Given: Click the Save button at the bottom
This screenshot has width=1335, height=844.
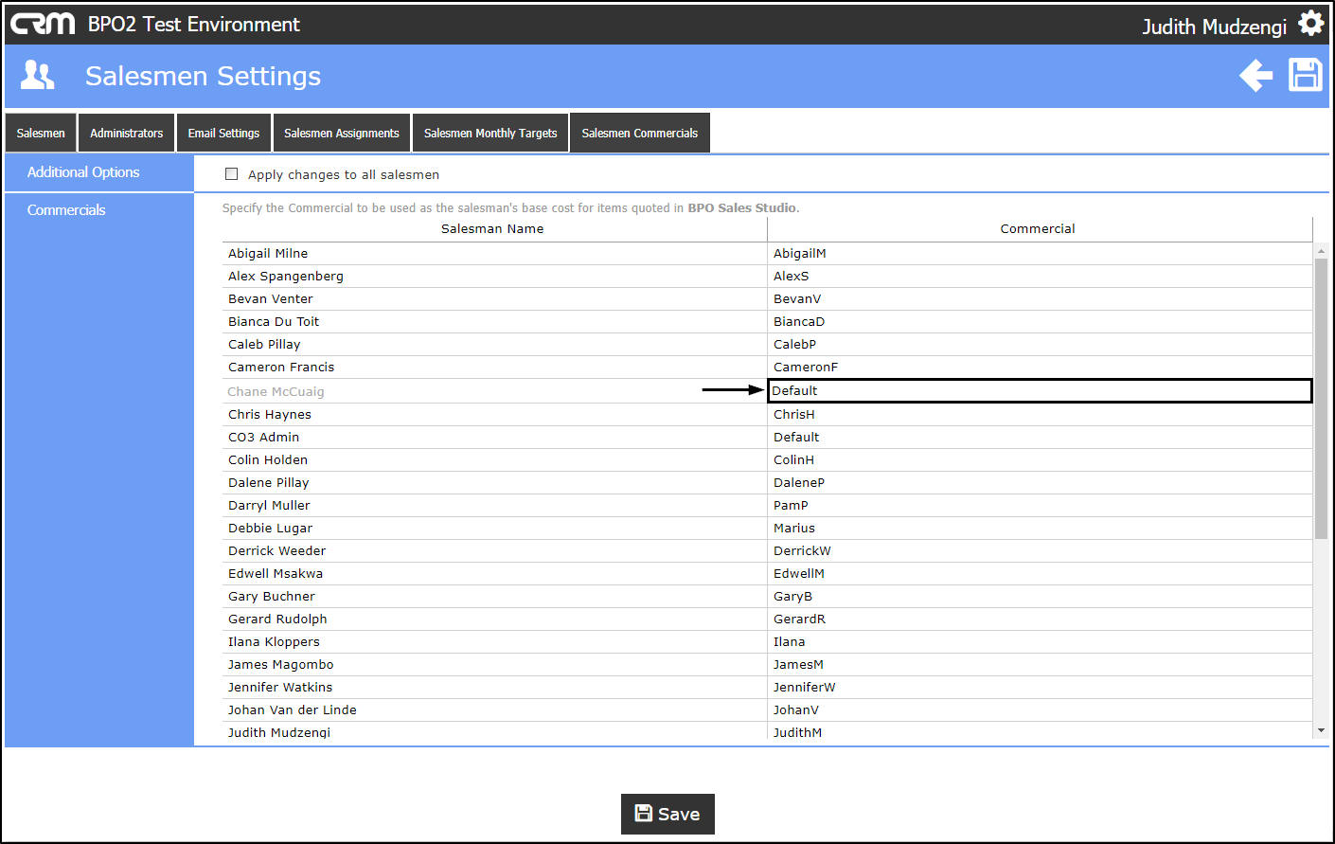Looking at the screenshot, I should click(x=667, y=814).
